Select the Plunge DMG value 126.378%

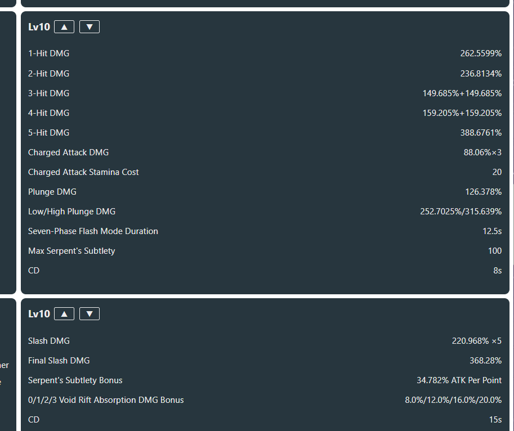click(x=484, y=192)
